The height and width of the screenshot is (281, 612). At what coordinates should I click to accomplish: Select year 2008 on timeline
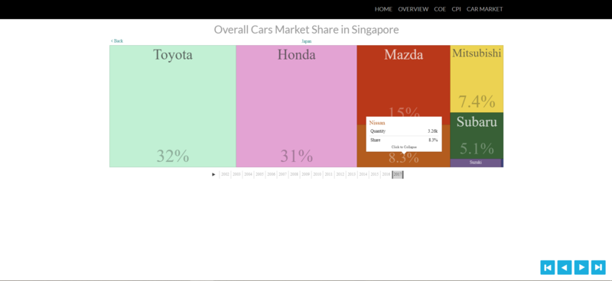pos(295,174)
